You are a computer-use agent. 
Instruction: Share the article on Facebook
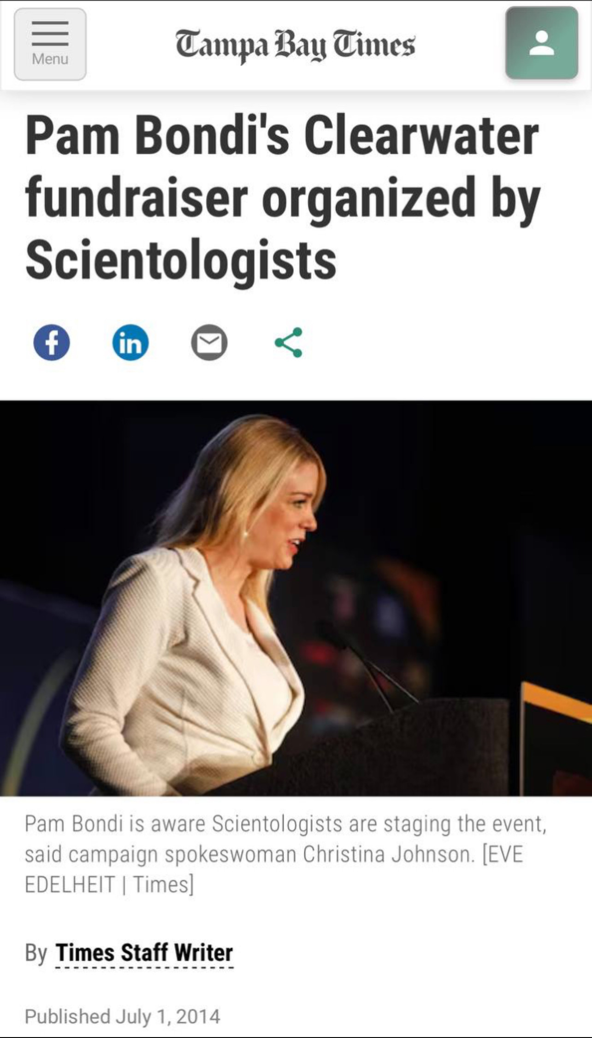[52, 342]
